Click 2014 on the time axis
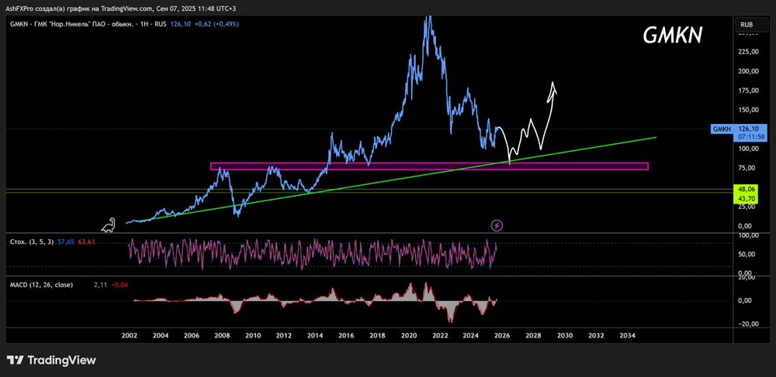This screenshot has height=377, width=776. click(315, 335)
